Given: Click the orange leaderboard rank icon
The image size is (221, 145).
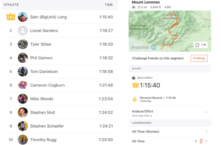Looking at the screenshot, I should pos(201,141).
